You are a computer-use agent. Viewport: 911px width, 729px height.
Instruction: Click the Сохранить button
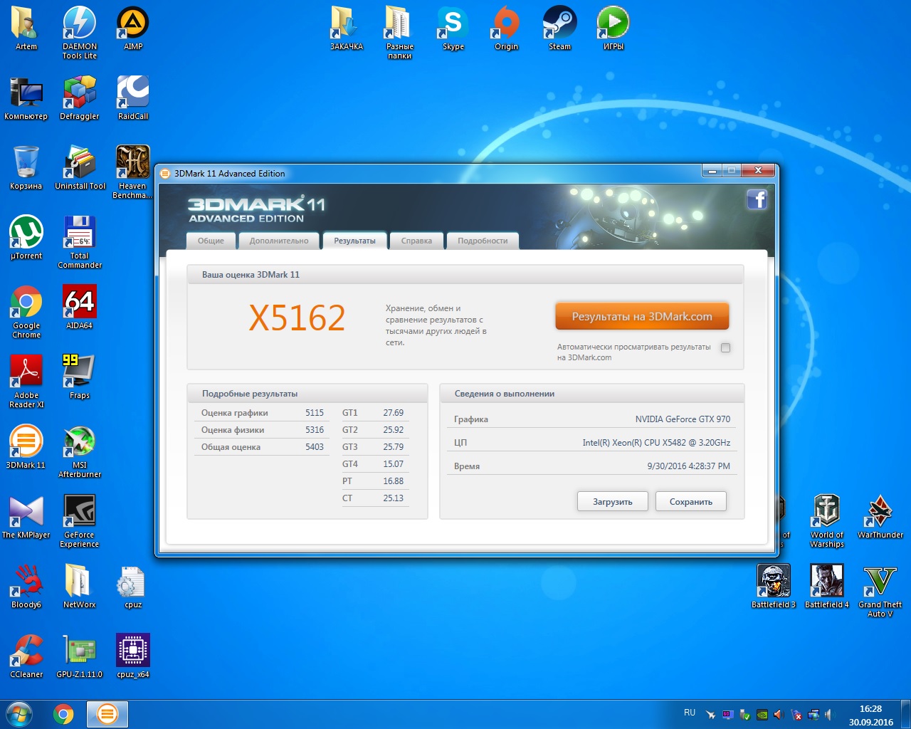coord(691,501)
